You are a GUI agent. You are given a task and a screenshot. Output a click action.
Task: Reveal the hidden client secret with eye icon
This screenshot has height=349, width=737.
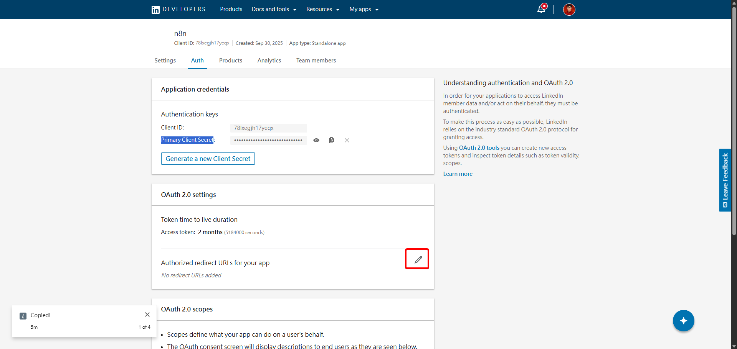(316, 140)
